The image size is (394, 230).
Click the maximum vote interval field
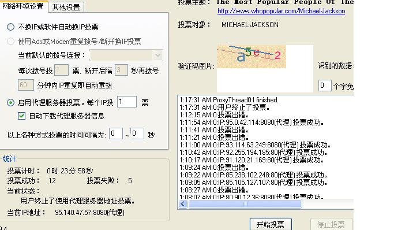[x=137, y=133]
